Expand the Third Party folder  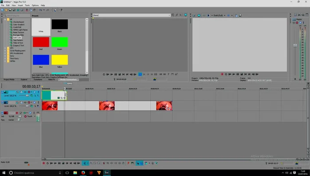pos(5,59)
